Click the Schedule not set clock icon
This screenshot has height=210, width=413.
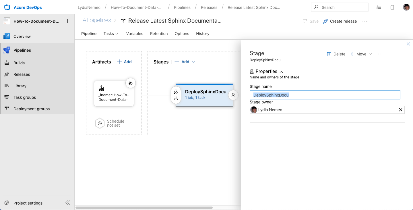pos(100,123)
